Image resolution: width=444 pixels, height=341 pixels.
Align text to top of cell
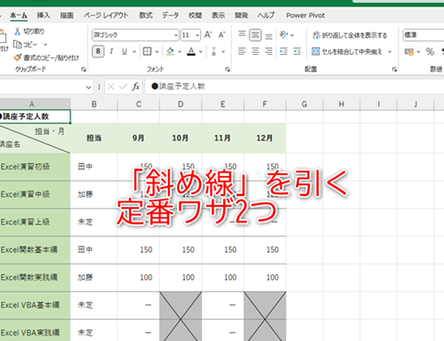(242, 35)
